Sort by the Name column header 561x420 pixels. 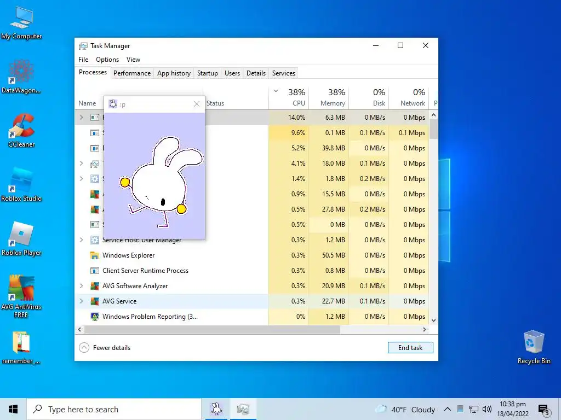pyautogui.click(x=87, y=103)
